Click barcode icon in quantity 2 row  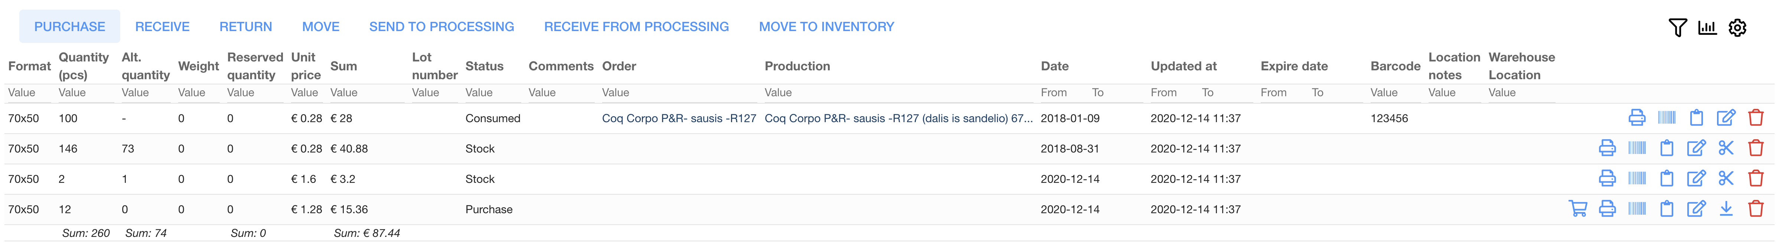(1637, 178)
